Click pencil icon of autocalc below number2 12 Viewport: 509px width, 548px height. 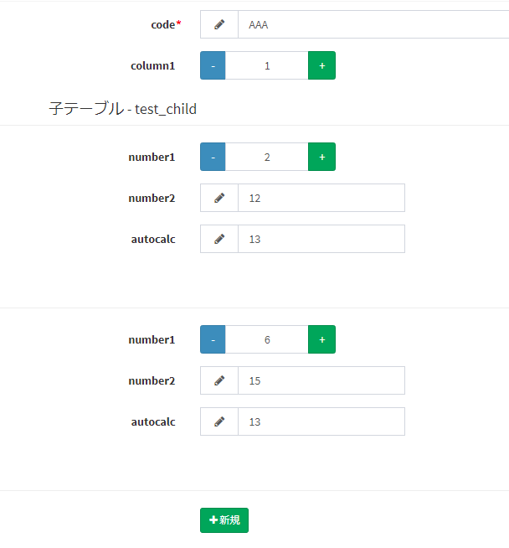point(219,239)
